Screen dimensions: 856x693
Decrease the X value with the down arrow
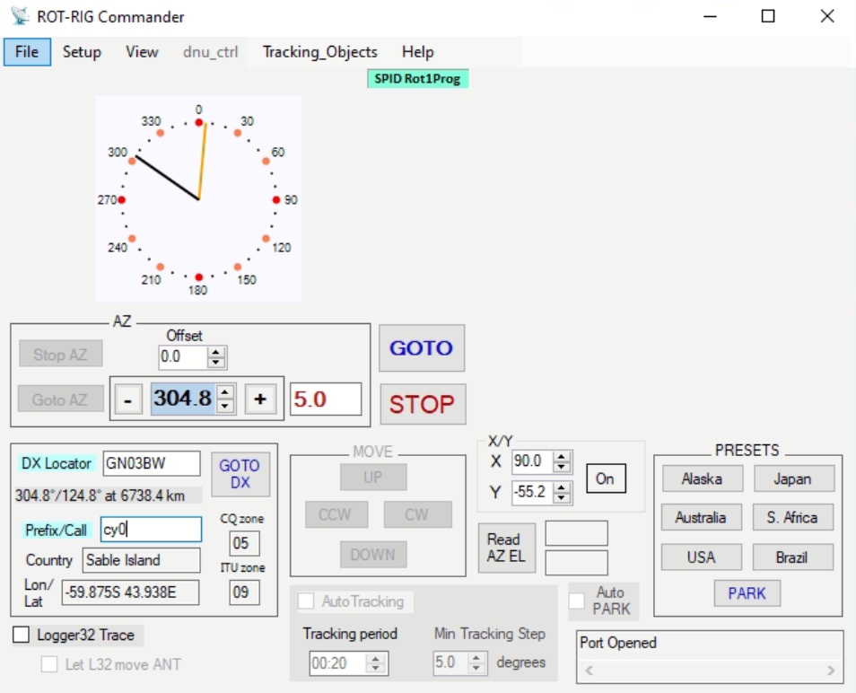coord(562,467)
